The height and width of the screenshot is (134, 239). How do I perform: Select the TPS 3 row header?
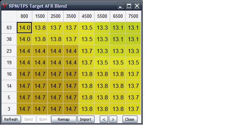(x=9, y=109)
